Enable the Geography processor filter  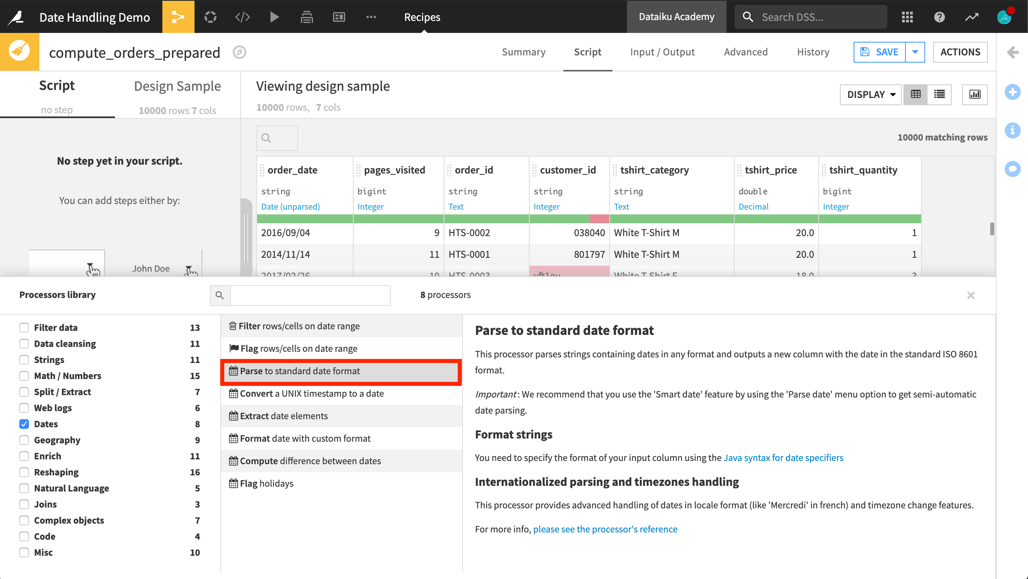[x=24, y=440]
